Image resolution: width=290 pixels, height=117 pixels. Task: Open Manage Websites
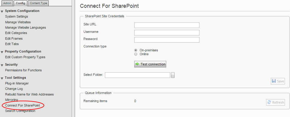coord(18,22)
